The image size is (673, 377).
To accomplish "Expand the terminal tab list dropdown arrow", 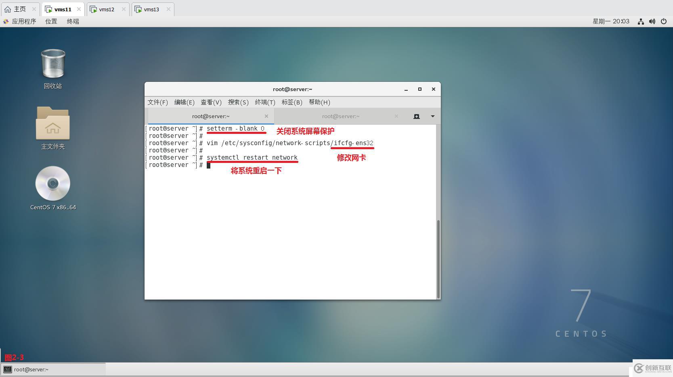I will click(x=432, y=116).
